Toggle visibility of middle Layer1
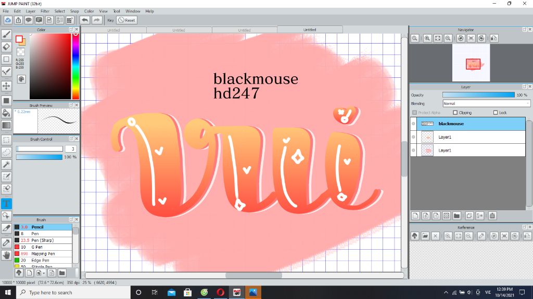 413,137
